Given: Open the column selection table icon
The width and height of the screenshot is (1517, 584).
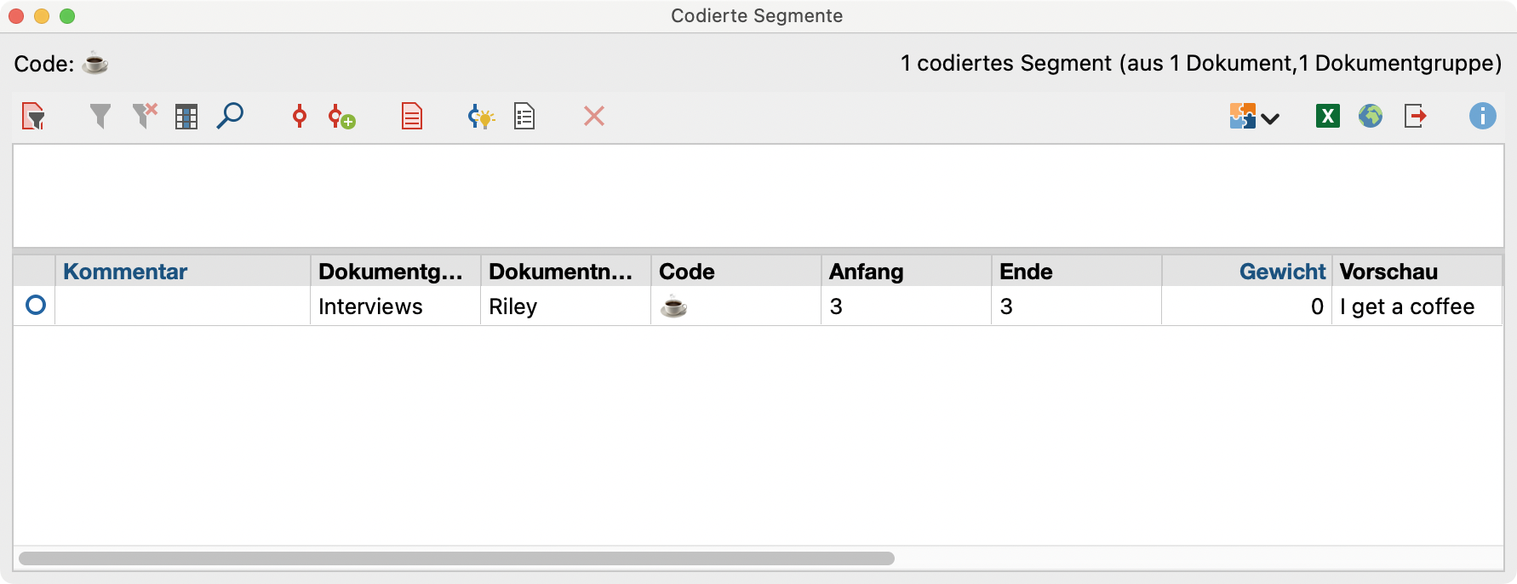Looking at the screenshot, I should (x=186, y=117).
